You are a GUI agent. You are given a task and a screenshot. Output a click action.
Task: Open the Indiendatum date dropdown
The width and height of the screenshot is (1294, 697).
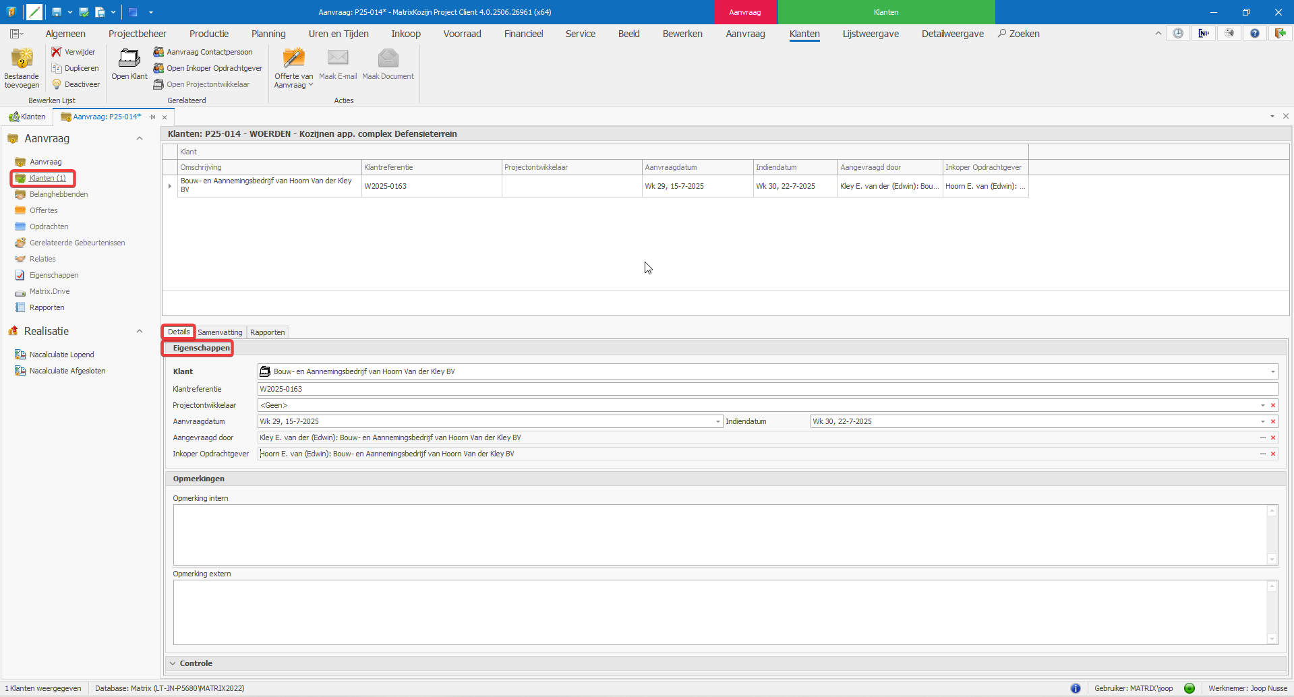pyautogui.click(x=1263, y=421)
